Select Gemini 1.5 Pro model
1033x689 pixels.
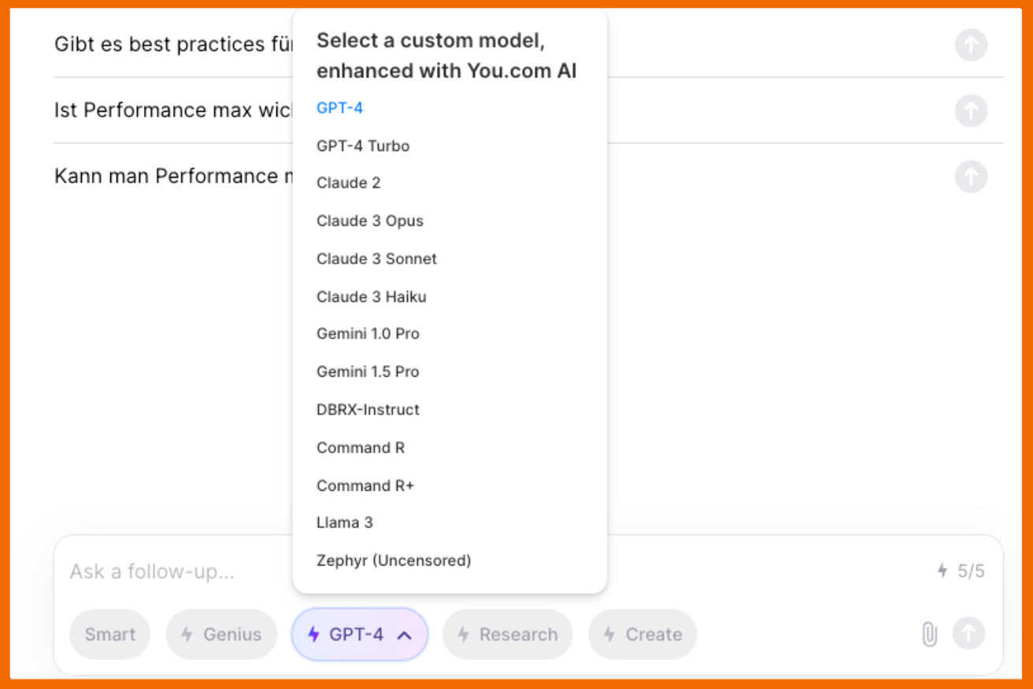368,371
